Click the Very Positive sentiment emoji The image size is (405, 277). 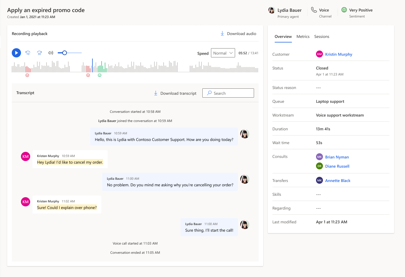tap(344, 9)
